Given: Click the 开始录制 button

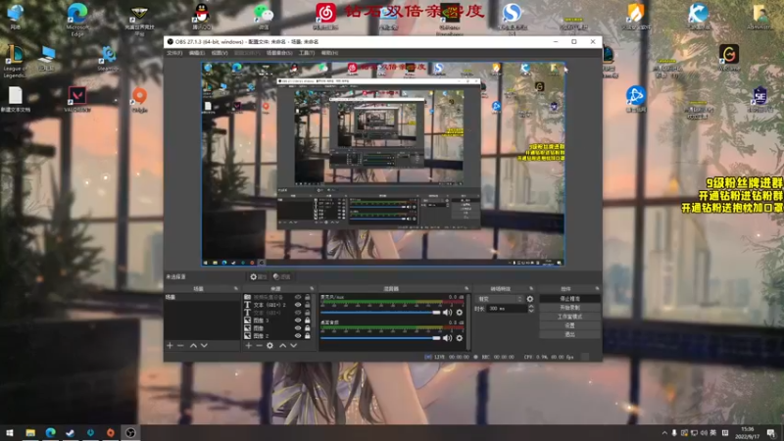Looking at the screenshot, I should click(569, 307).
